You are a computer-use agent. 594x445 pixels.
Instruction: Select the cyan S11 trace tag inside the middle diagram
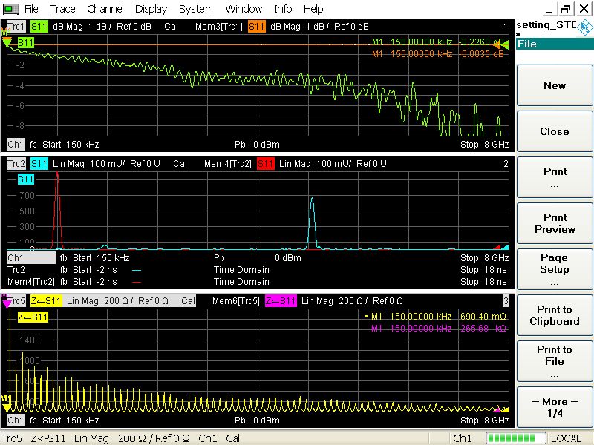pyautogui.click(x=26, y=179)
